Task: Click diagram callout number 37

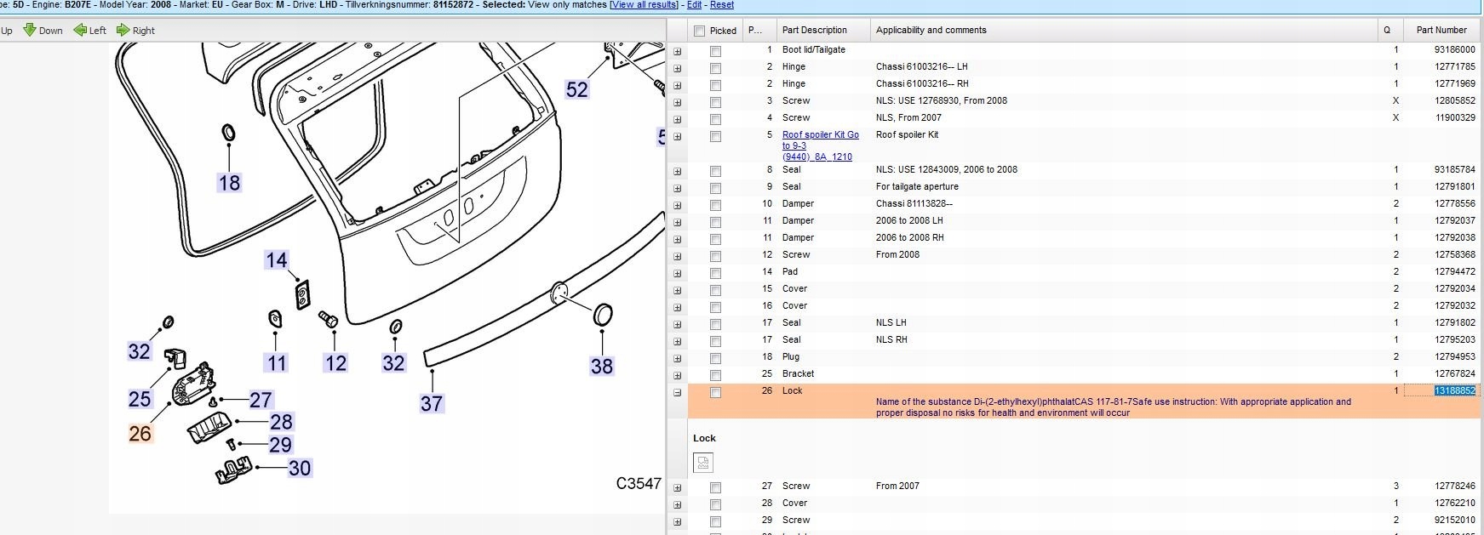Action: pos(432,403)
